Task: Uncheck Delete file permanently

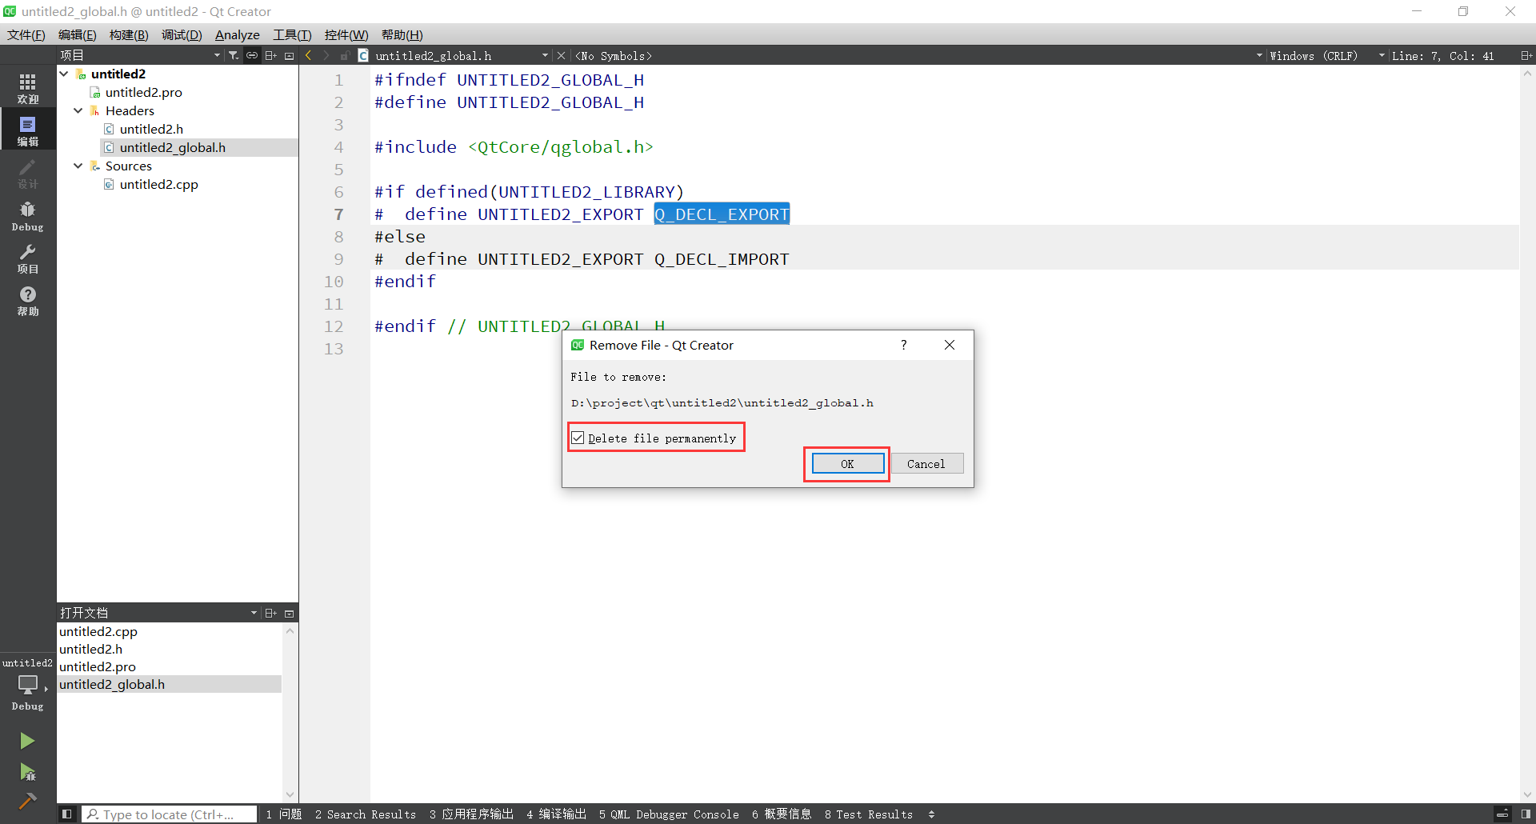Action: coord(578,438)
